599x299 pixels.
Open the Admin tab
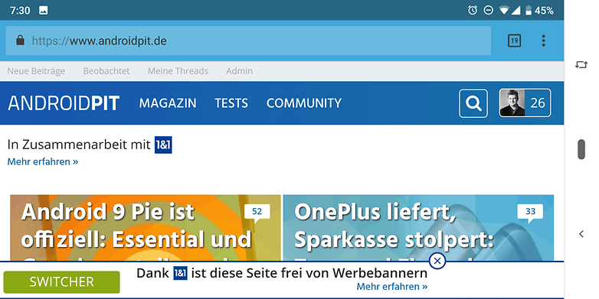pos(239,71)
